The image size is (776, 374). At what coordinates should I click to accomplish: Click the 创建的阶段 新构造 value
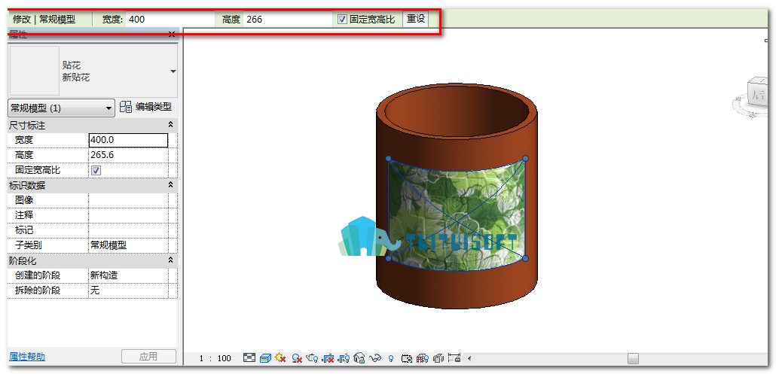[128, 275]
